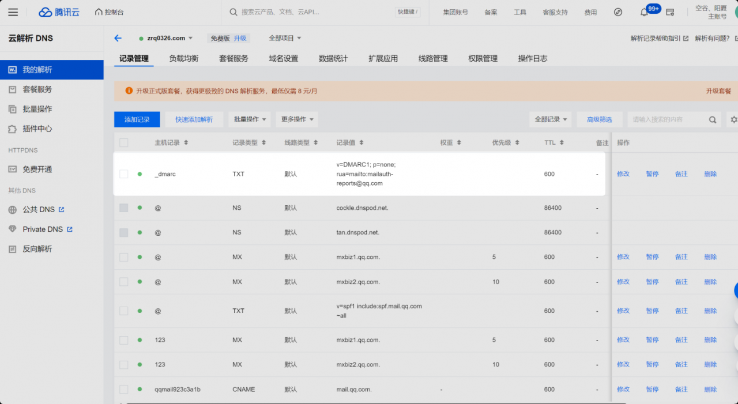Click the blue 添加记录 button

137,119
